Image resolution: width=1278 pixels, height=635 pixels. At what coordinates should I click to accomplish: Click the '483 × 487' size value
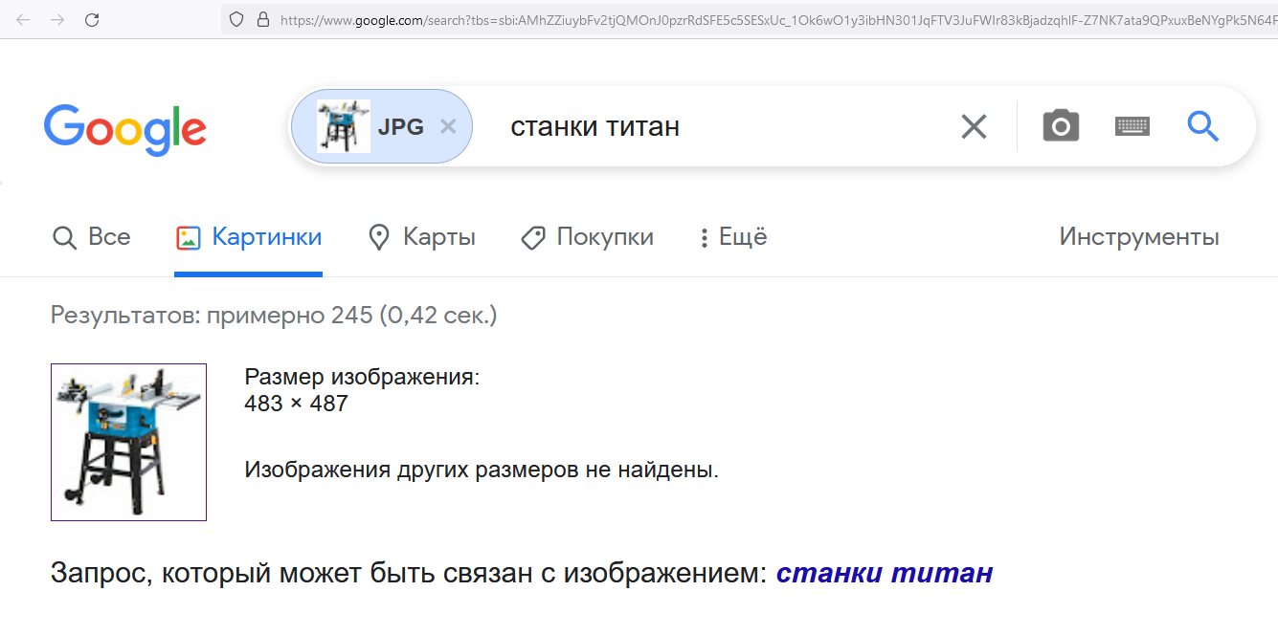[297, 404]
